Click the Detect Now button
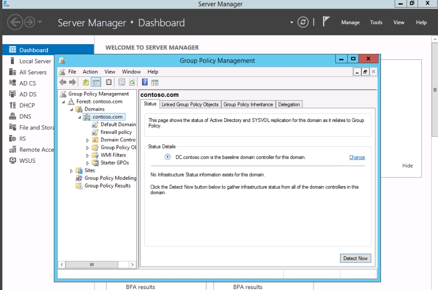438x290 pixels. [355, 258]
